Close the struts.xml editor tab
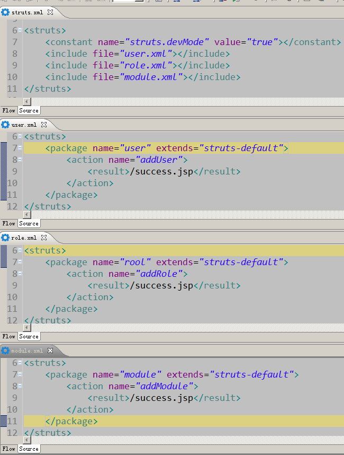This screenshot has height=455, width=344. click(50, 12)
